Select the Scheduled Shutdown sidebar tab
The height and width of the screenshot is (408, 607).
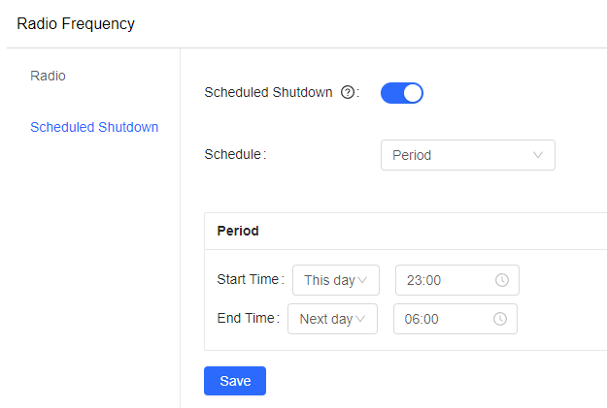(x=94, y=127)
